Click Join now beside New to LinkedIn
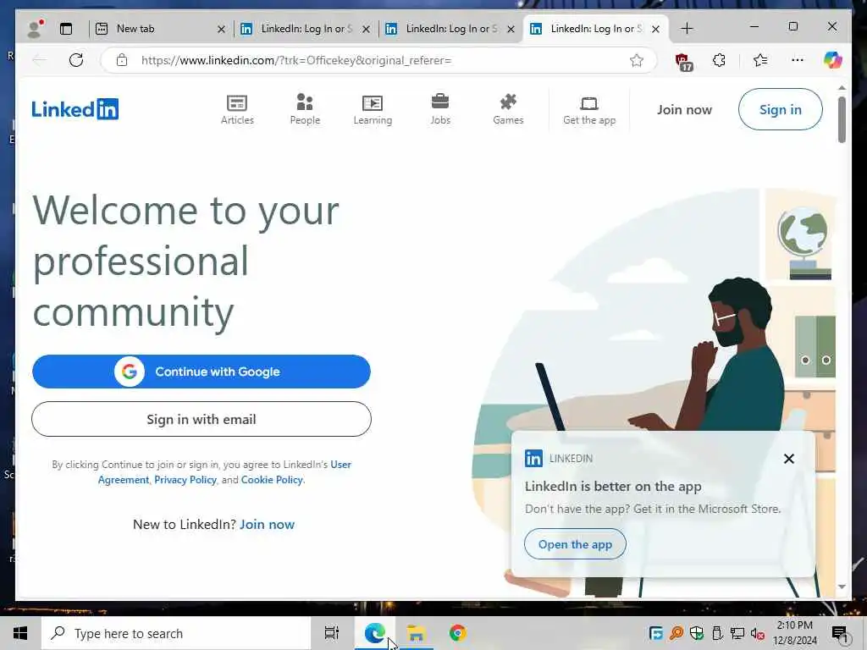 pyautogui.click(x=267, y=525)
